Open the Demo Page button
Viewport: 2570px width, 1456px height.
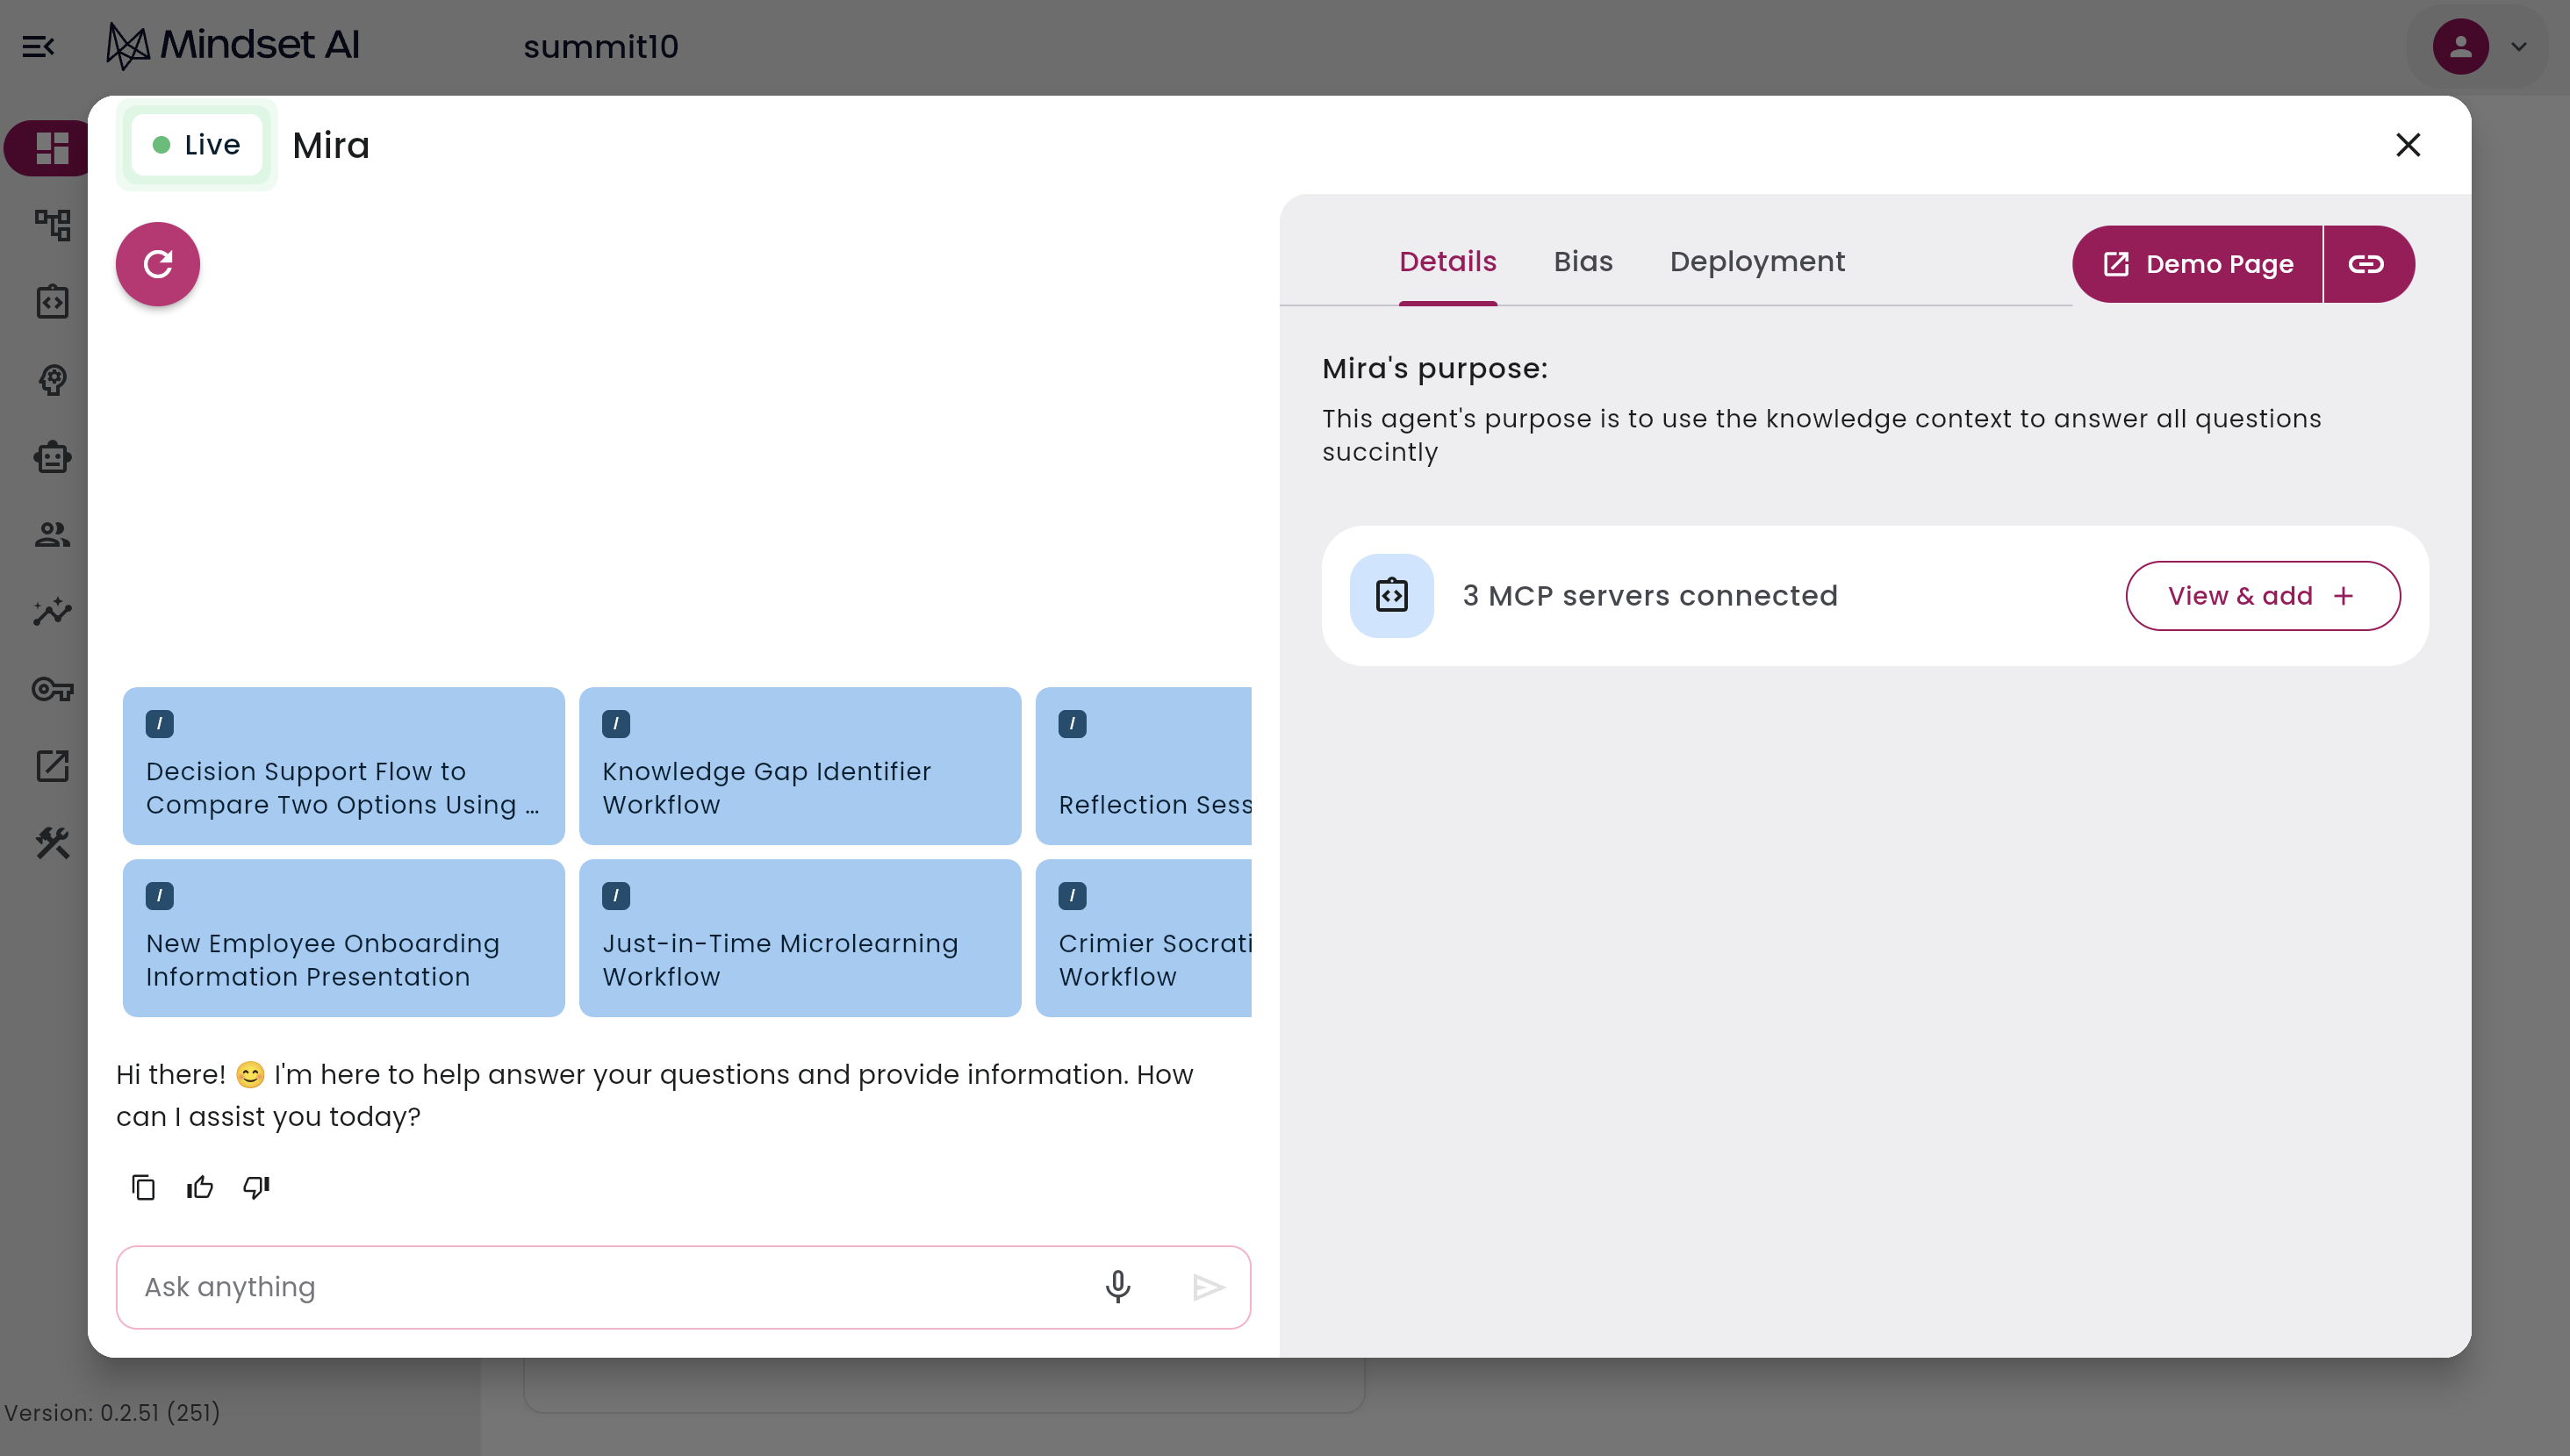tap(2197, 264)
